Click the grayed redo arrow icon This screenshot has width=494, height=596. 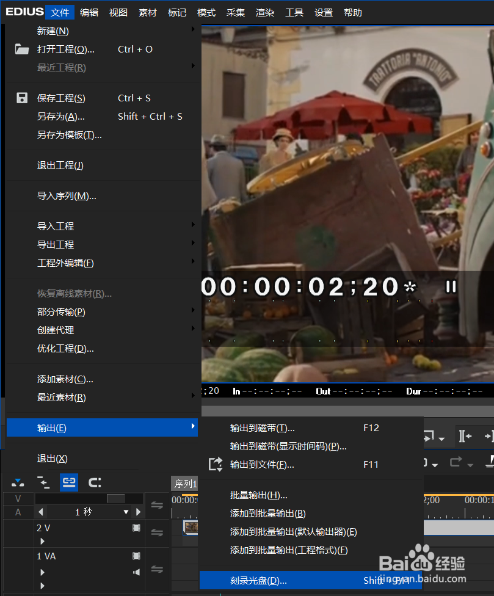point(456,462)
